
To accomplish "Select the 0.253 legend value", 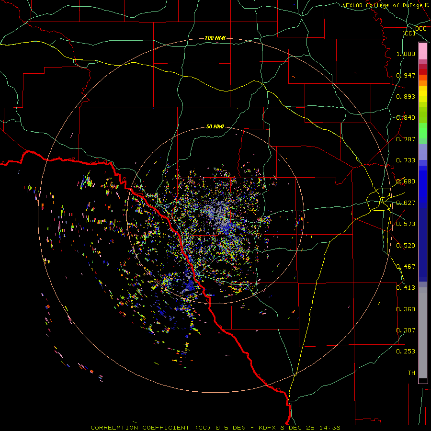I will pyautogui.click(x=406, y=352).
